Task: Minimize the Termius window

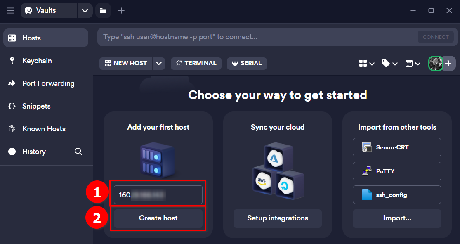Action: 413,11
